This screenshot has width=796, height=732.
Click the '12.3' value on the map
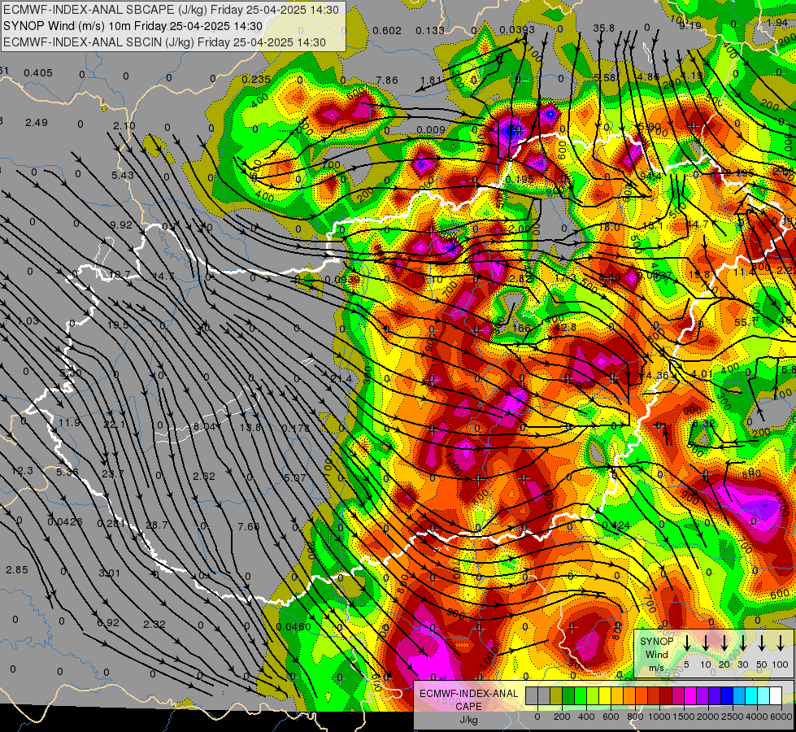[22, 471]
